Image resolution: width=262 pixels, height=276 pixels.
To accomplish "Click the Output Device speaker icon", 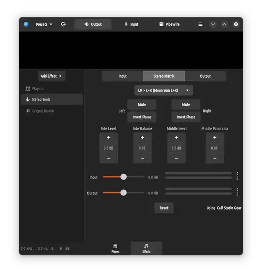I will [x=28, y=111].
